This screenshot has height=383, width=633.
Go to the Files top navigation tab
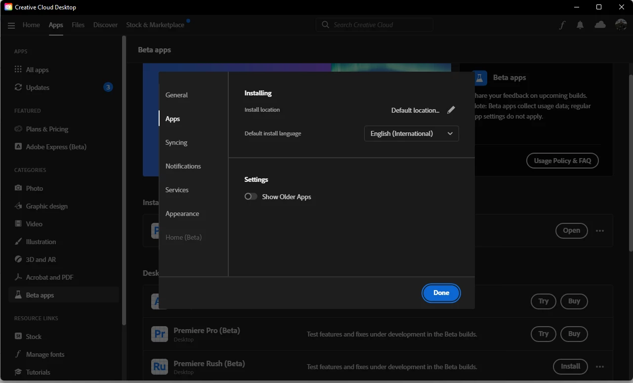[x=78, y=25]
